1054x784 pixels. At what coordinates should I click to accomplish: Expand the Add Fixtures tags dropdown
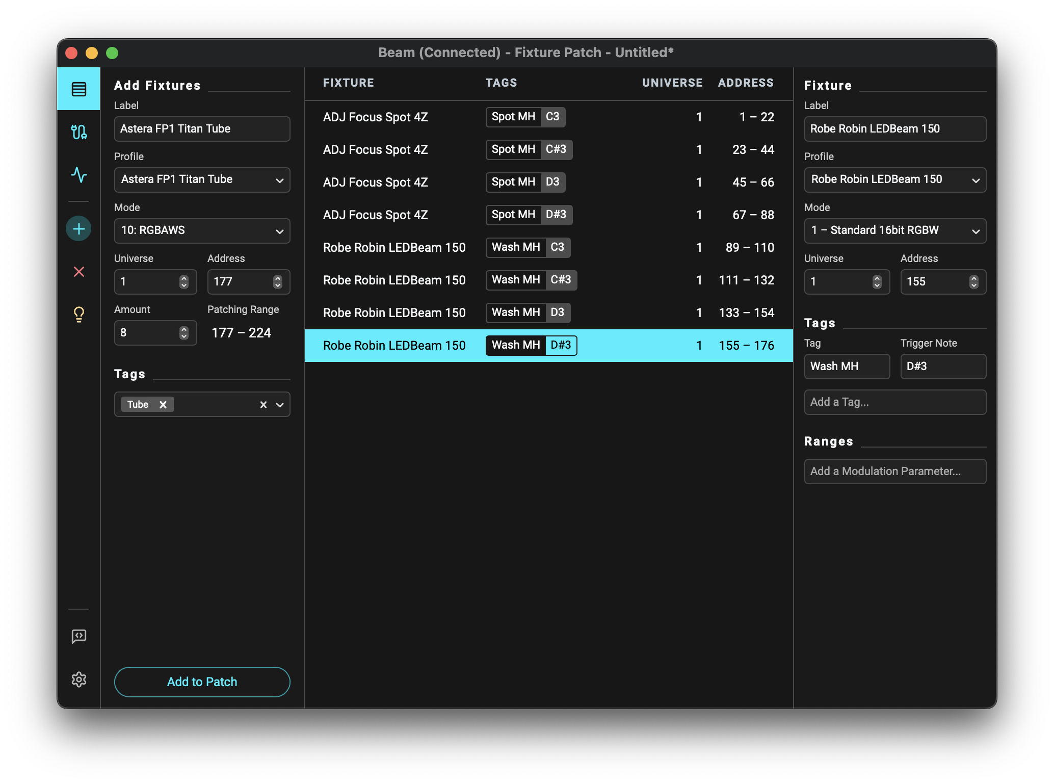pos(280,405)
